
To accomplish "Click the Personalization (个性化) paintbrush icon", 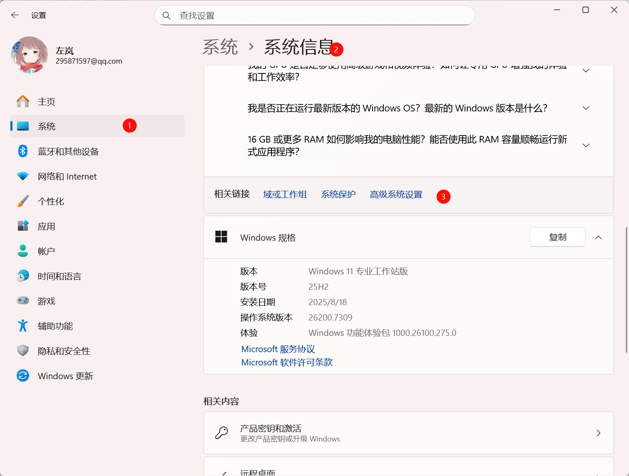I will coord(23,201).
